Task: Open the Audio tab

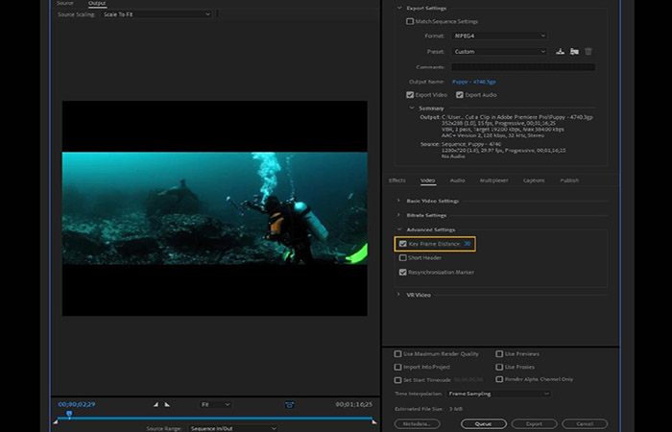Action: [457, 180]
